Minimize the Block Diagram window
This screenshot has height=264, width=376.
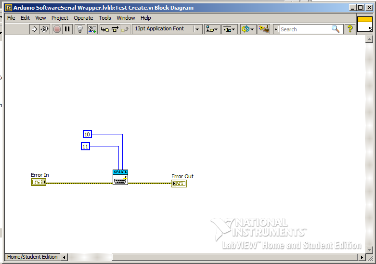[x=352, y=8]
